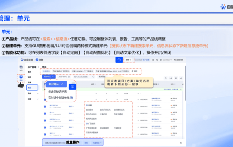Select the 设置 group radio in filter panel
Image resolution: width=233 pixels, height=147 pixels.
tap(87, 105)
